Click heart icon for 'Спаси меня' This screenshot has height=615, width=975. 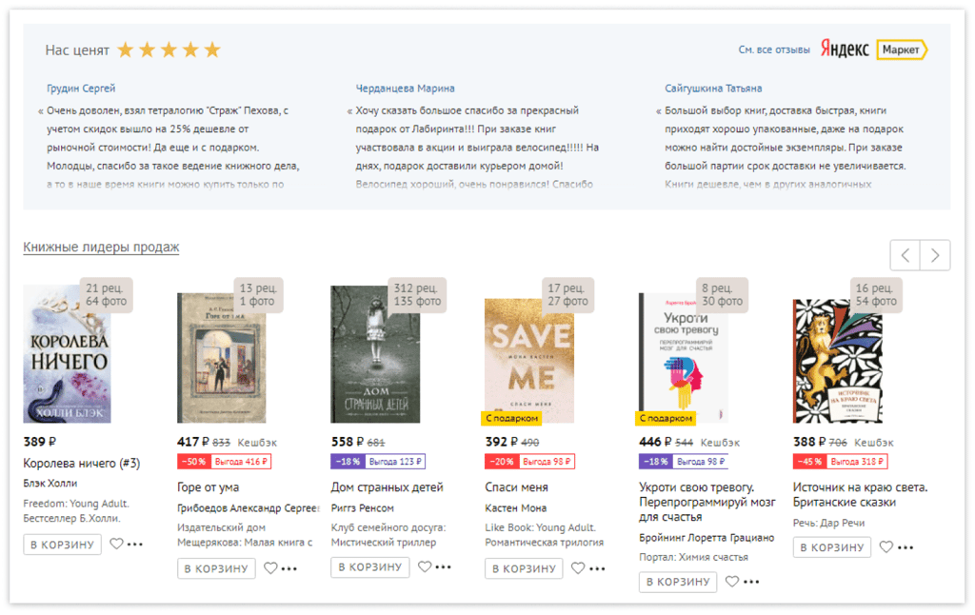pyautogui.click(x=578, y=568)
